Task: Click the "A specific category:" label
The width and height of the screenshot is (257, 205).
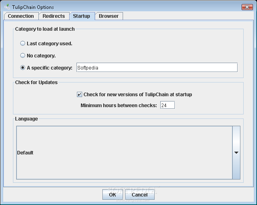Action: [x=49, y=68]
